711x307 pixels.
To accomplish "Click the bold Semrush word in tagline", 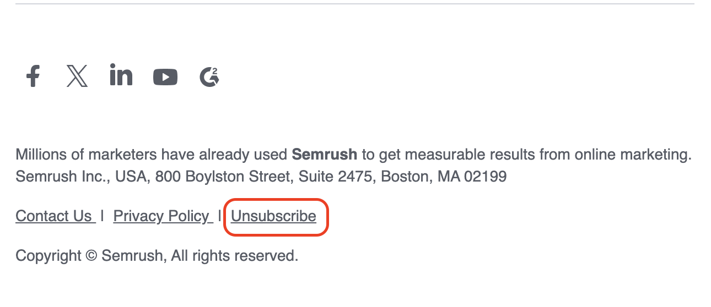I will point(324,155).
